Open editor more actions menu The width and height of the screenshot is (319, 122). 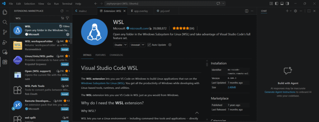tap(252, 11)
